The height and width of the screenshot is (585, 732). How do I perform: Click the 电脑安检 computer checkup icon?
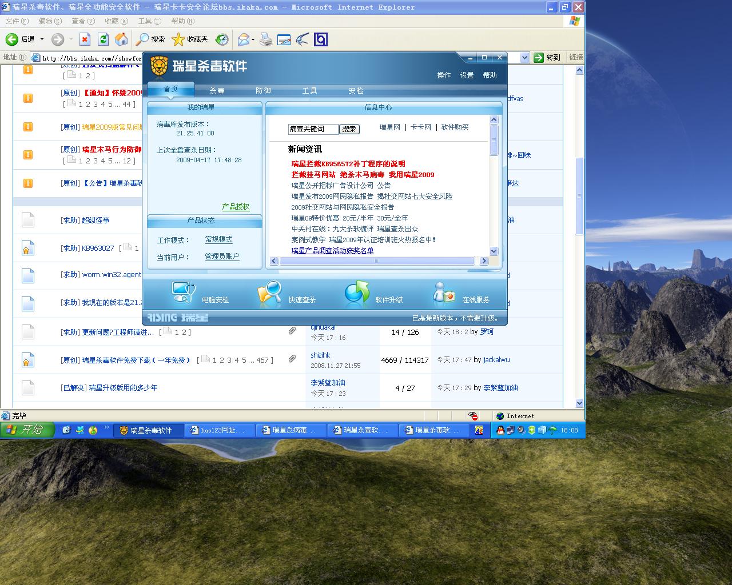[184, 292]
